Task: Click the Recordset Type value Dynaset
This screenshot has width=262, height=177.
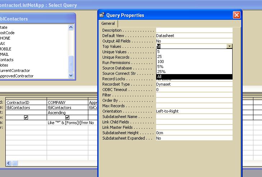Action: [194, 84]
